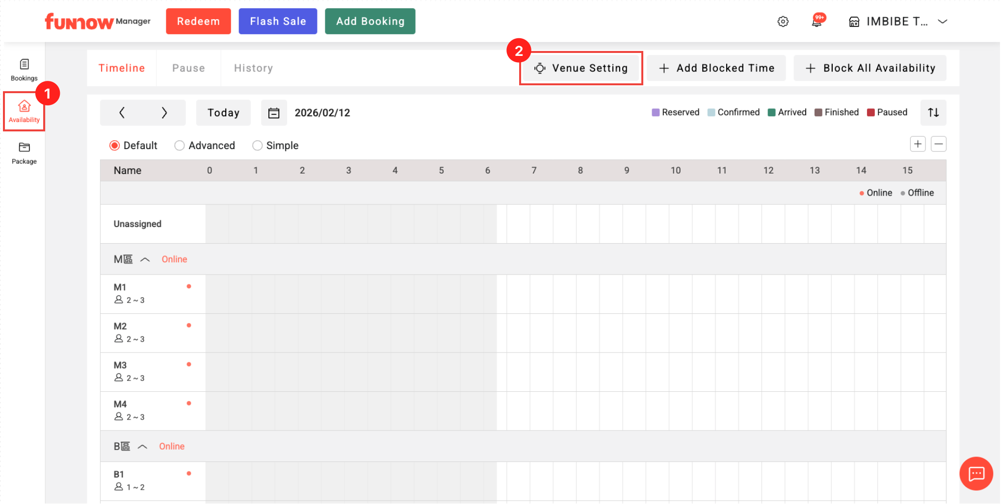Image resolution: width=1001 pixels, height=504 pixels.
Task: Select the Simple view radio button
Action: point(257,146)
